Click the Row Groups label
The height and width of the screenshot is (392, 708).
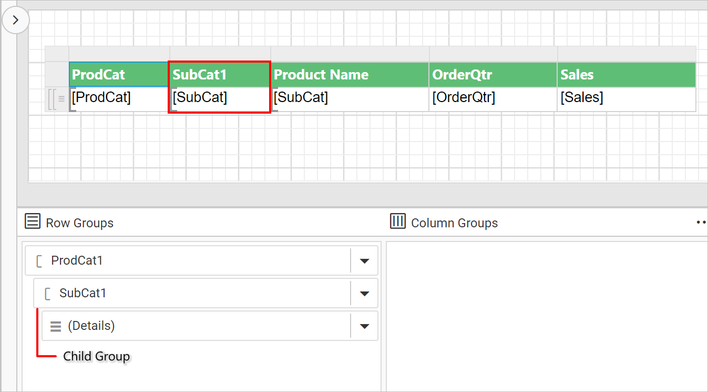click(80, 223)
